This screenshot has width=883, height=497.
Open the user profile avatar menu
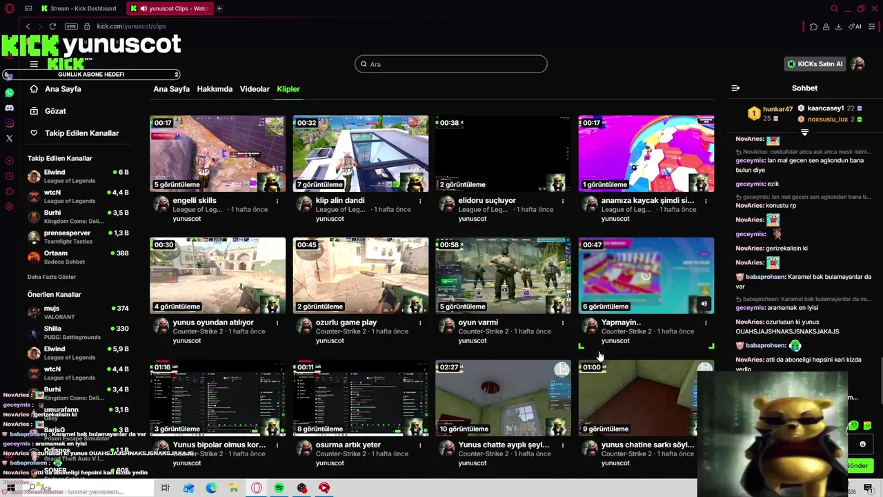(857, 64)
